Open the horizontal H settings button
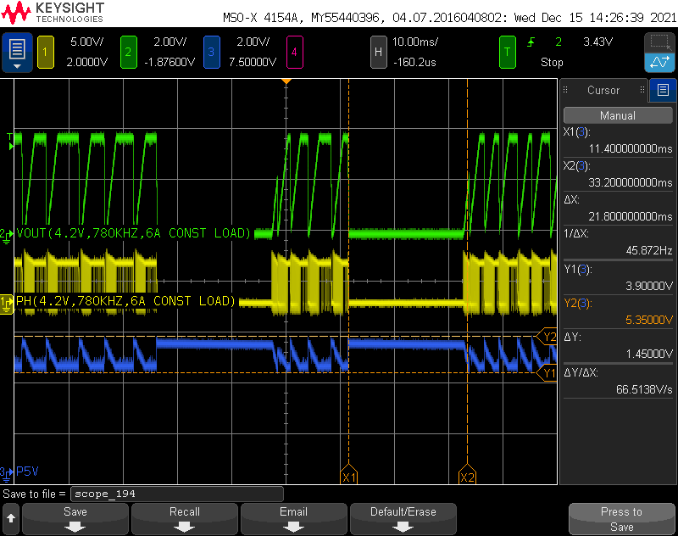The width and height of the screenshot is (678, 536). tap(378, 53)
